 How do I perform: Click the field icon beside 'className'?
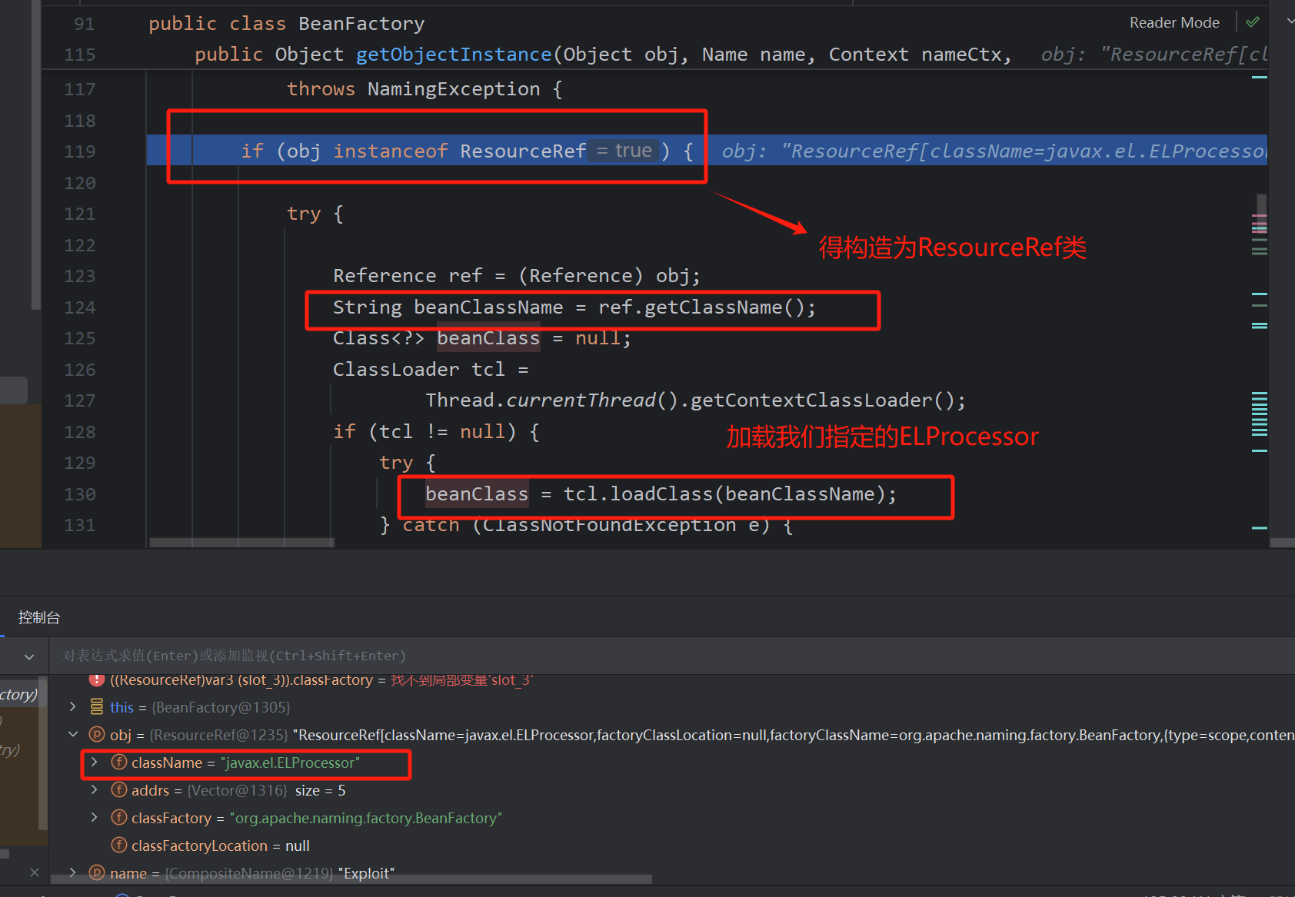[x=119, y=762]
